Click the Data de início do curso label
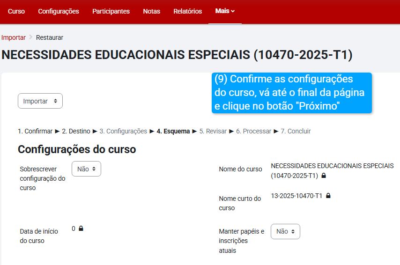 pos(39,236)
